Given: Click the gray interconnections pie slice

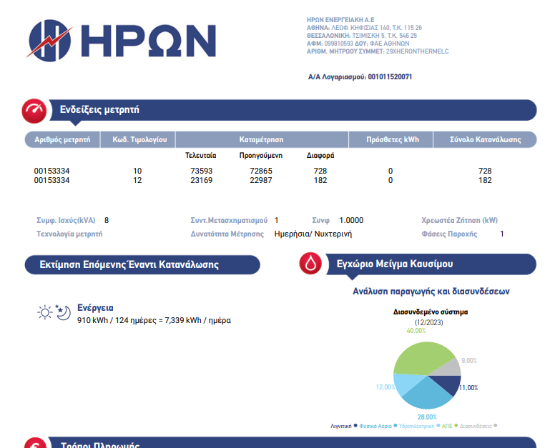Looking at the screenshot, I should 451,369.
